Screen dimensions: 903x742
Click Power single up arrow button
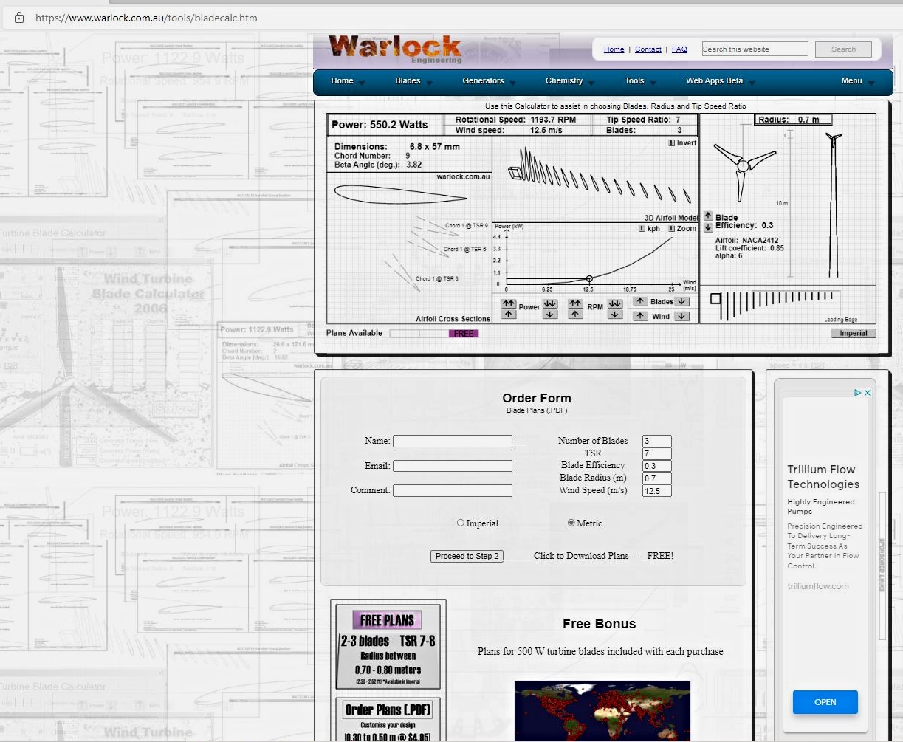click(509, 315)
